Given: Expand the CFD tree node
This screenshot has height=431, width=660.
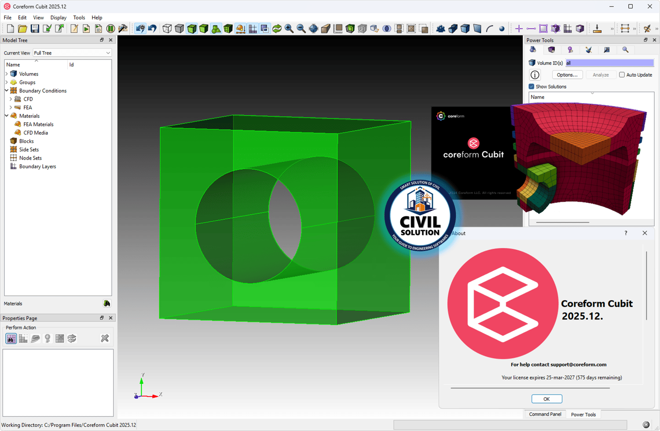Looking at the screenshot, I should coord(11,99).
